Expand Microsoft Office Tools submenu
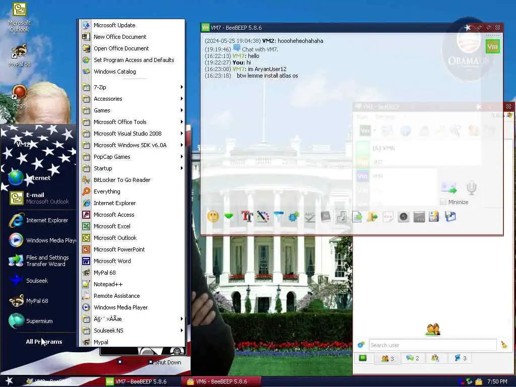 133,122
